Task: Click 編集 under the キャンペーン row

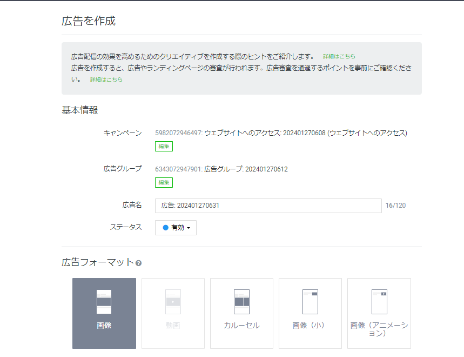Action: click(x=164, y=146)
